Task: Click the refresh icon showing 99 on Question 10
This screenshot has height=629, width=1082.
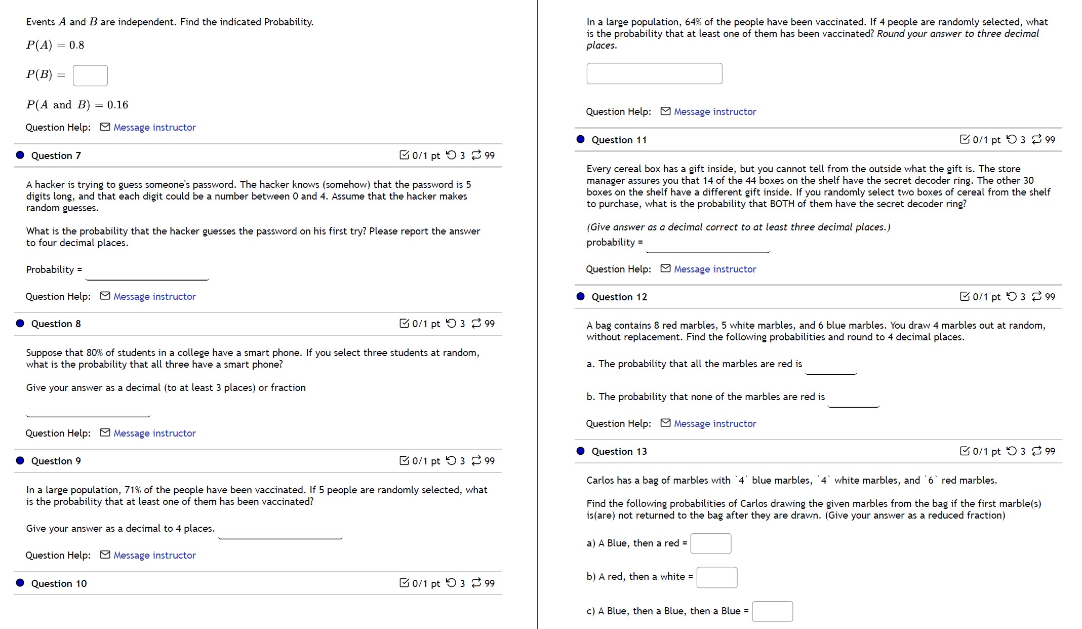Action: pyautogui.click(x=476, y=583)
